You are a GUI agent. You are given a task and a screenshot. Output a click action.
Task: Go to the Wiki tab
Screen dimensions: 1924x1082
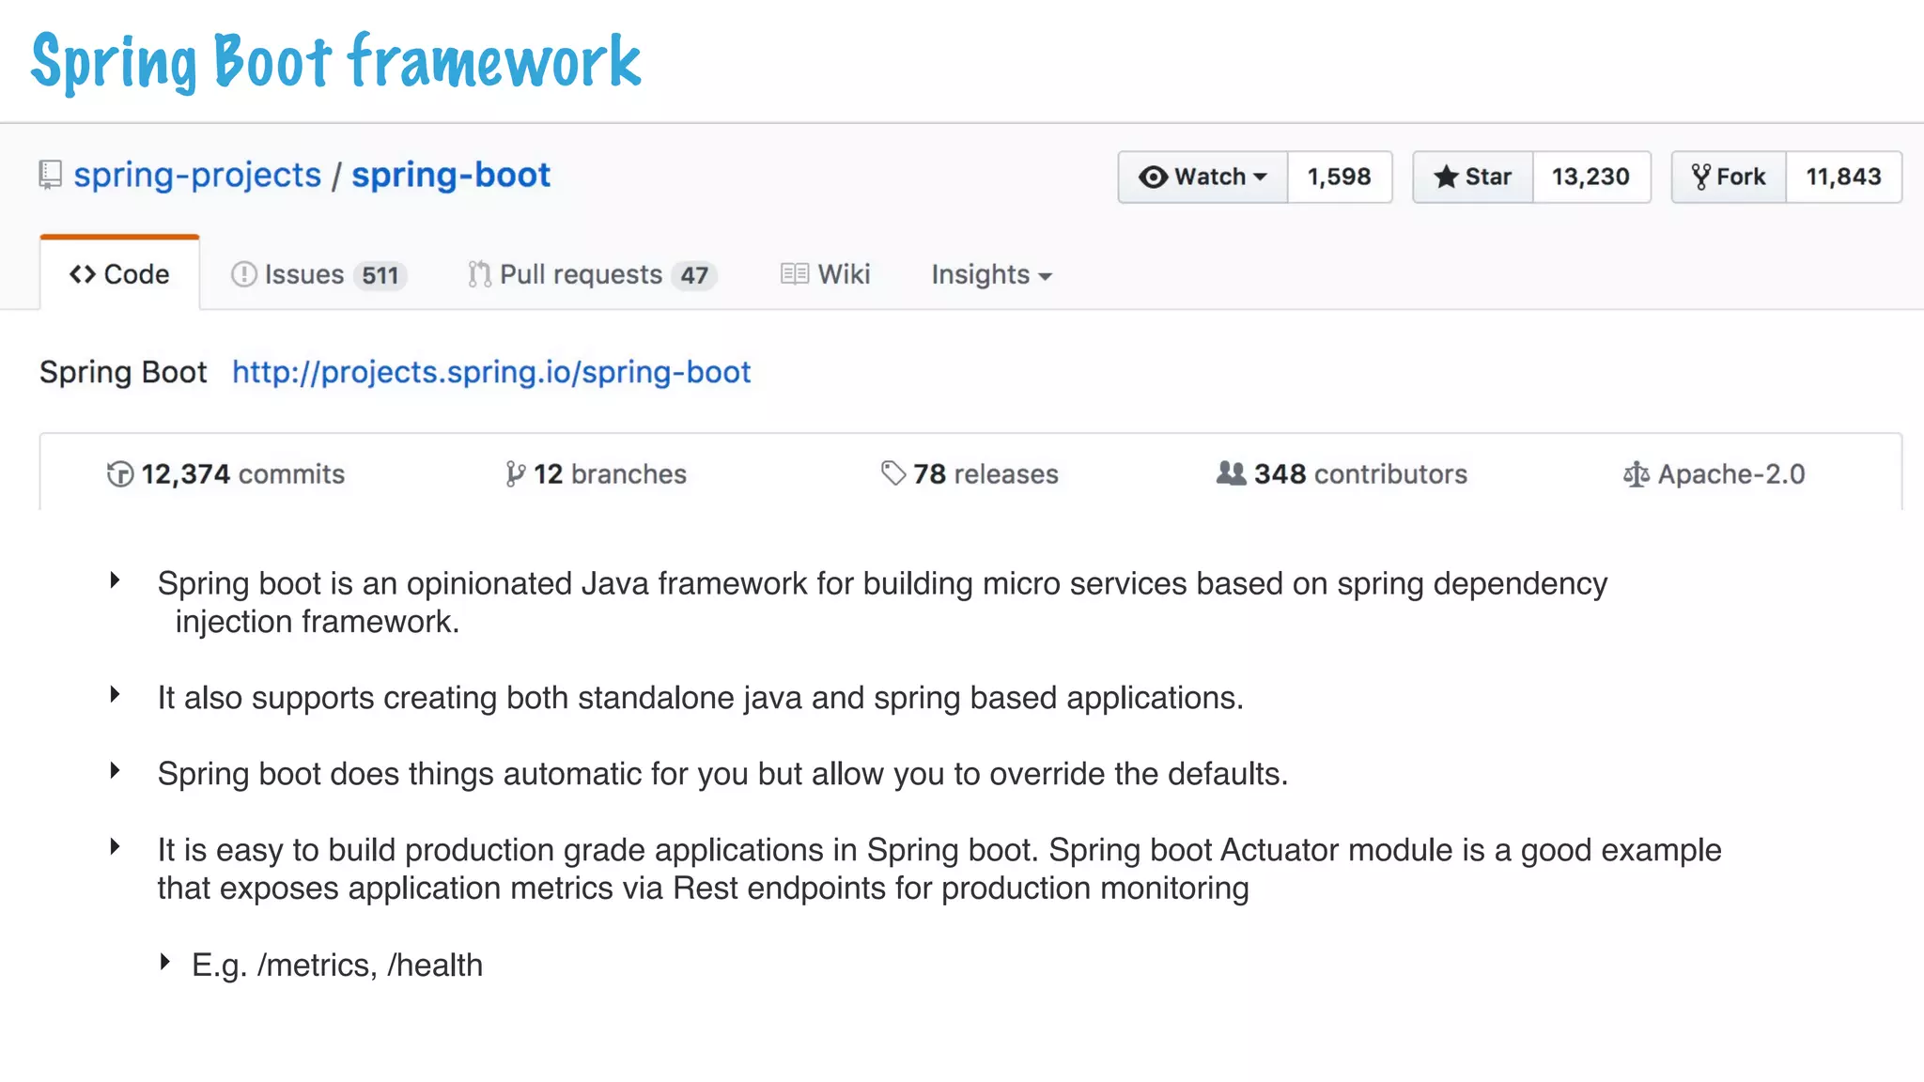point(826,274)
